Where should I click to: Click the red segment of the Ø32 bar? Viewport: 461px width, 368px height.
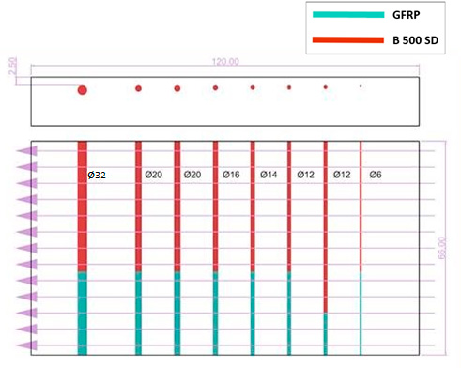(83, 207)
